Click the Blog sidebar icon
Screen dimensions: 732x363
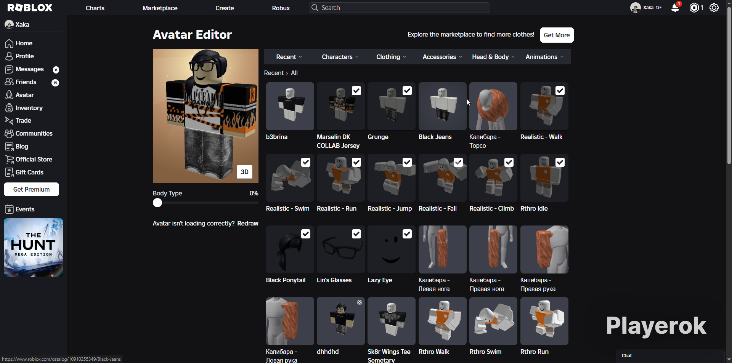click(x=9, y=147)
